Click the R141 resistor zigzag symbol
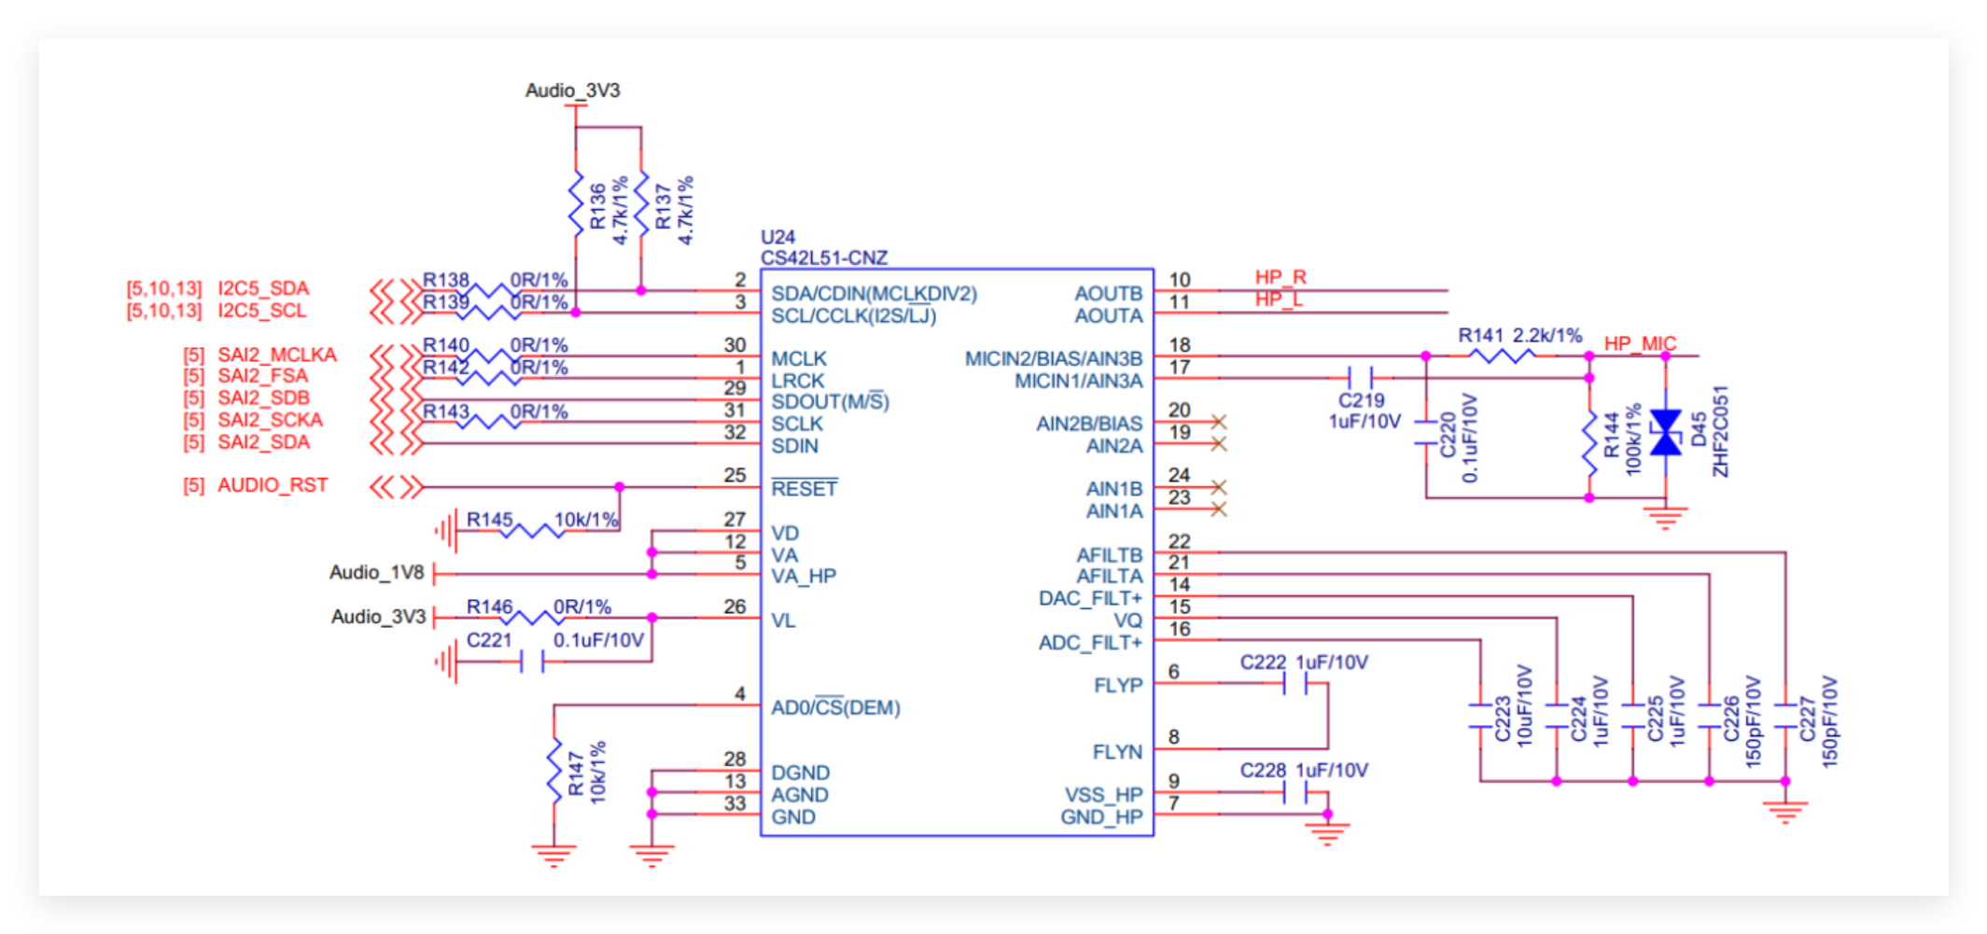 1501,355
